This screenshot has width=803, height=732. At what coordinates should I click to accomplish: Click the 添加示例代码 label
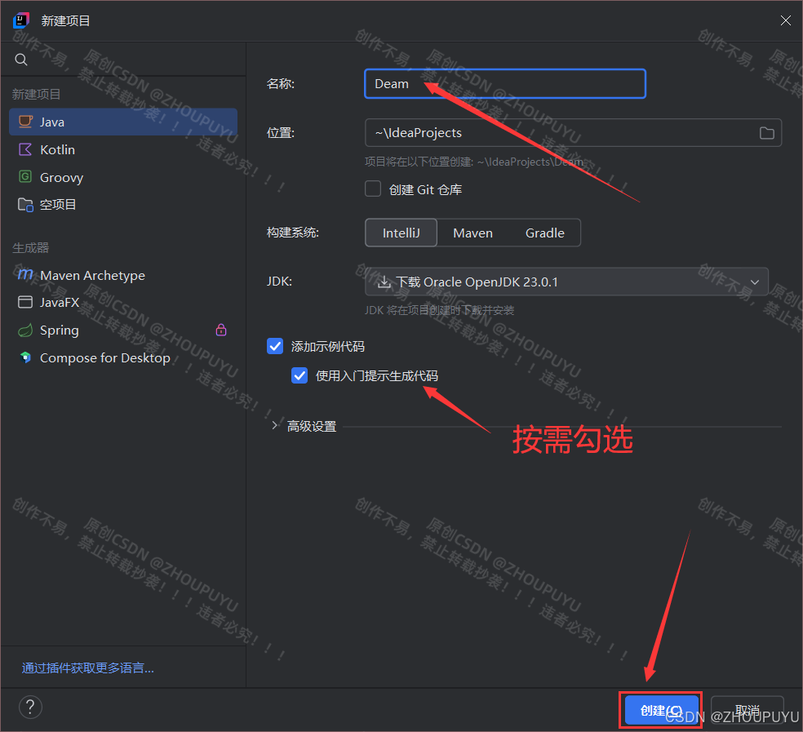(328, 347)
